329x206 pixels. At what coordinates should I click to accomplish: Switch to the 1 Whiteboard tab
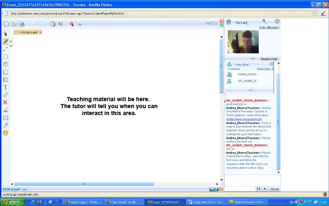tap(27, 32)
